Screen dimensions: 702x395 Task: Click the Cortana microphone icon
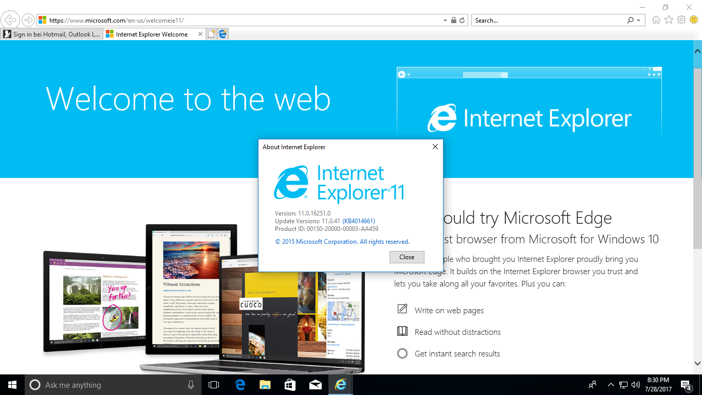pos(191,385)
